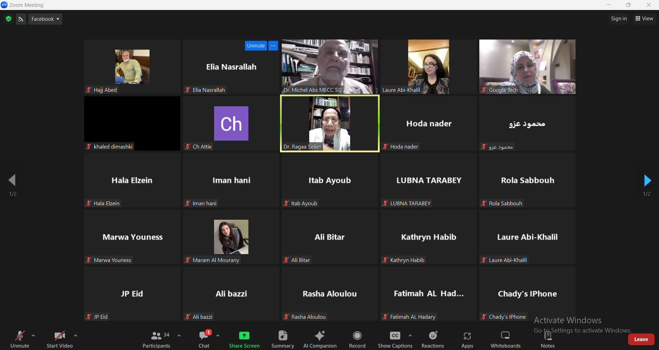Click Laure Abi-Khalil's video with glasses
This screenshot has height=350, width=659.
pos(428,67)
